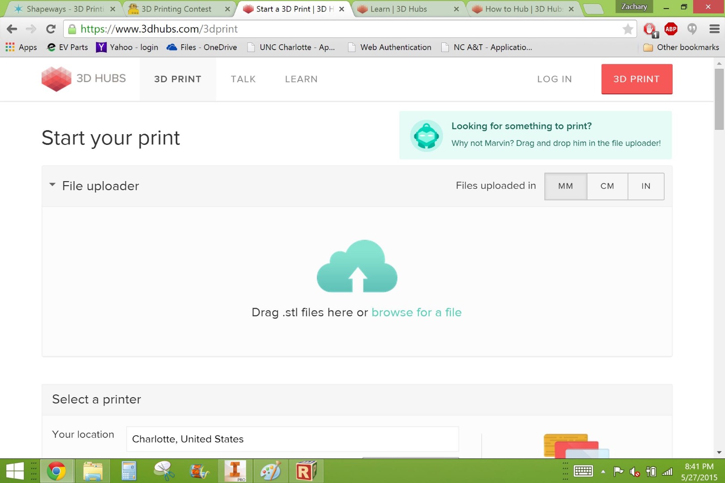Click the page vertical scrollbar thumb
The height and width of the screenshot is (483, 725).
pyautogui.click(x=719, y=98)
